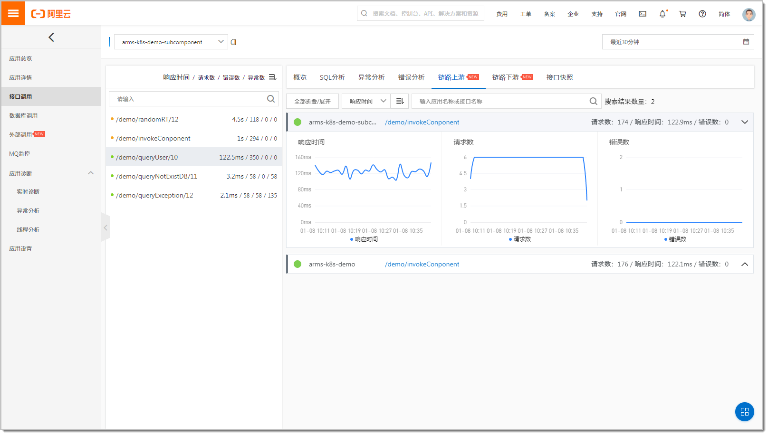
Task: Open the Cloud Shell terminal icon
Action: pyautogui.click(x=643, y=14)
